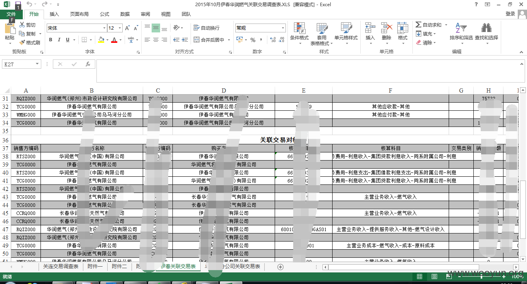This screenshot has height=284, width=527.
Task: Switch to the Review (审阅) tab
Action: click(145, 14)
